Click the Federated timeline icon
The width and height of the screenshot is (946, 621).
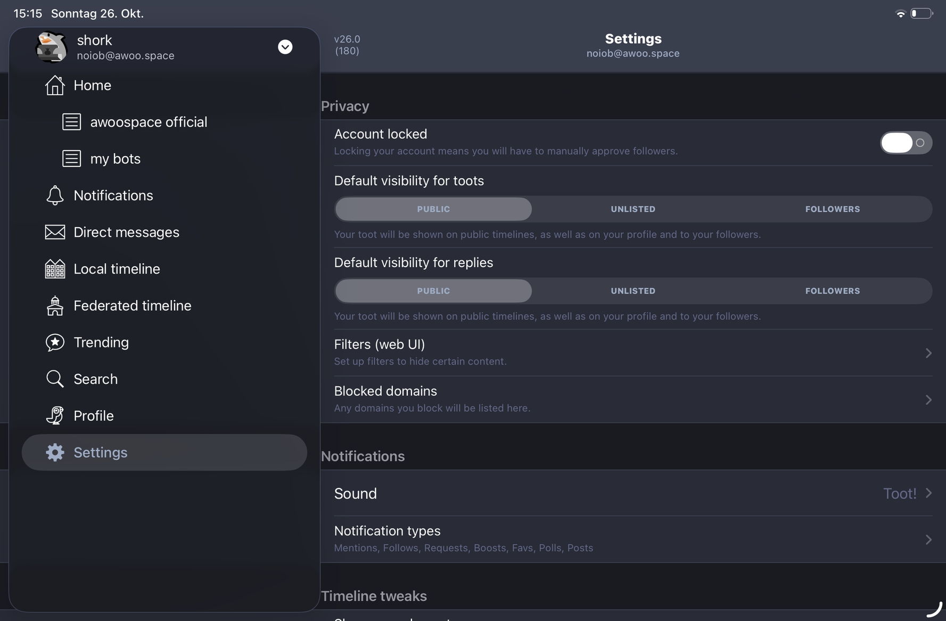click(x=55, y=305)
